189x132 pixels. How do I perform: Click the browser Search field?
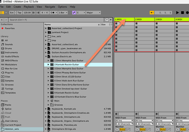pos(56,20)
